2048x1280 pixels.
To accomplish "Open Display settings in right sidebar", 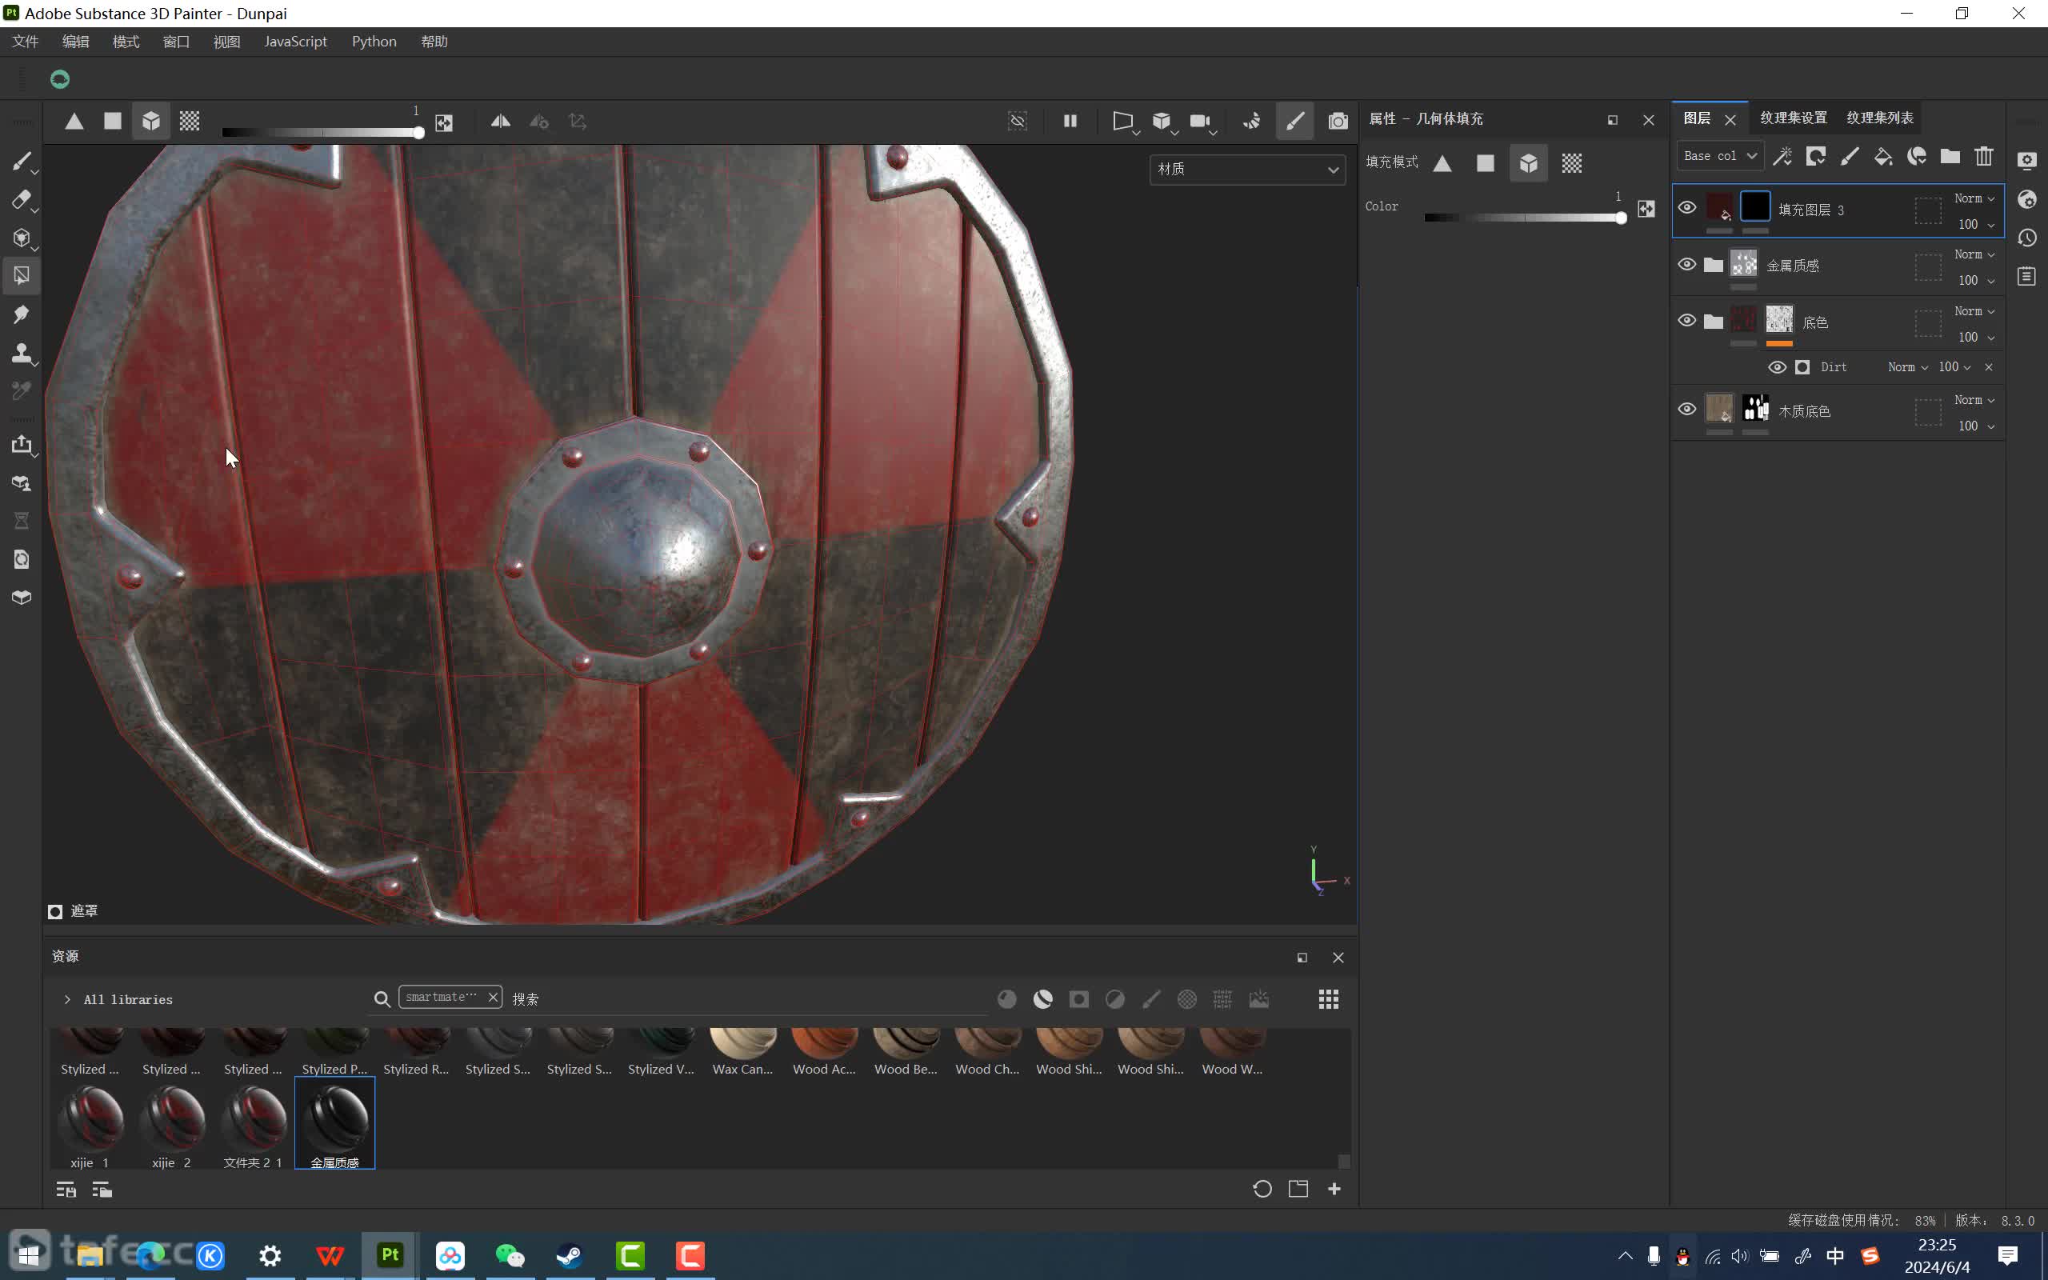I will pos(2027,161).
